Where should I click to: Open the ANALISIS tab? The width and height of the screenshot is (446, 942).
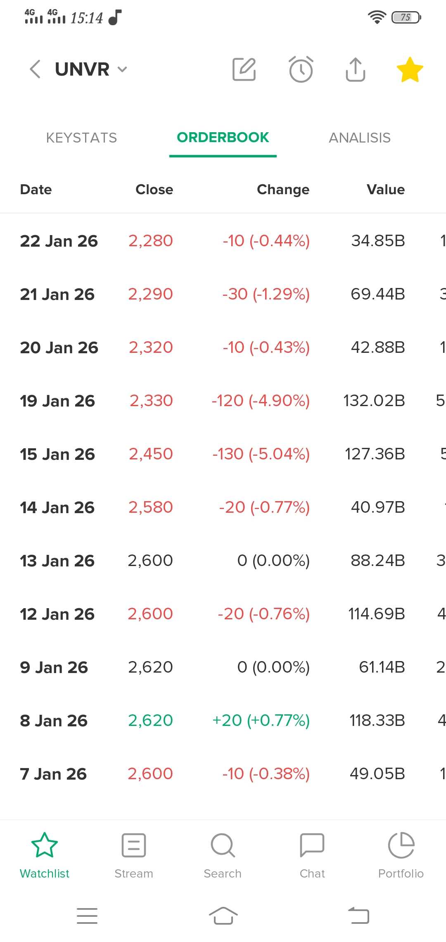tap(359, 138)
